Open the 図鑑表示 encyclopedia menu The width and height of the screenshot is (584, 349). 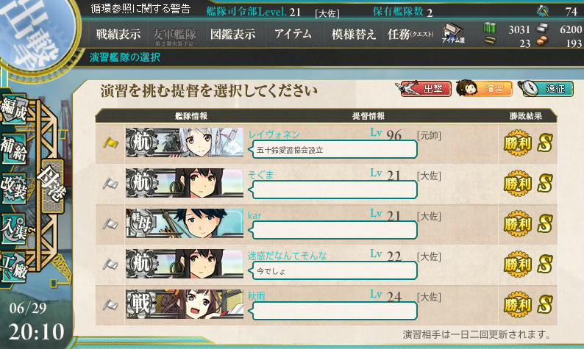(x=232, y=35)
